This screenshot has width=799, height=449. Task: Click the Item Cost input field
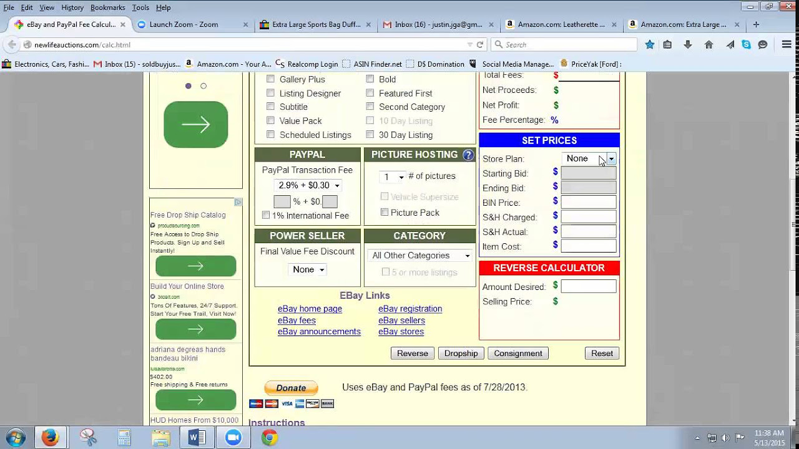pyautogui.click(x=589, y=246)
